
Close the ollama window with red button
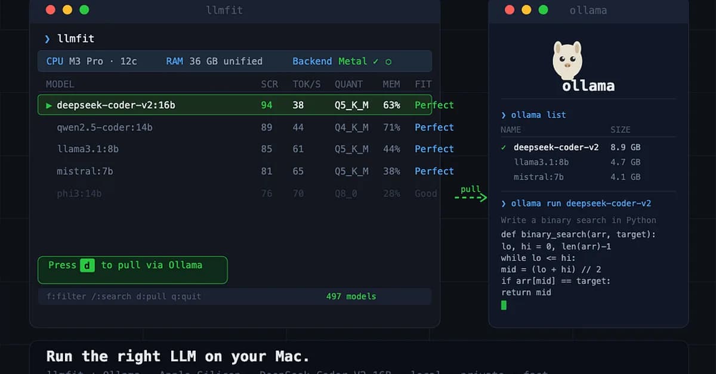pos(510,10)
